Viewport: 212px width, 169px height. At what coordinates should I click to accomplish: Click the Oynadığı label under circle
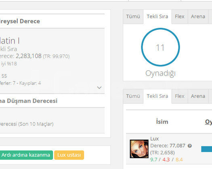[160, 74]
